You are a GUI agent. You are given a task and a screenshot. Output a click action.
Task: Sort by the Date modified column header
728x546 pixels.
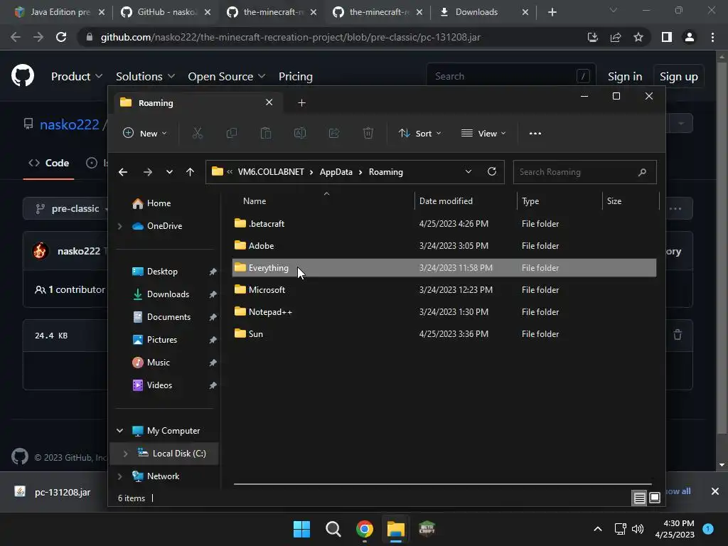tap(464, 201)
